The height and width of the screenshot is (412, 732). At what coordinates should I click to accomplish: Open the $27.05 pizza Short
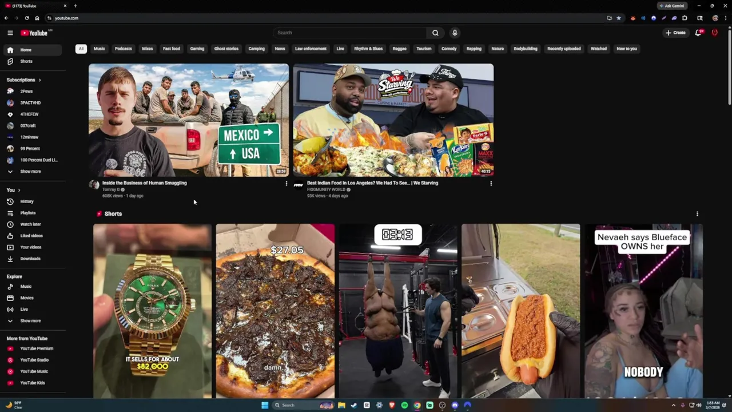tap(275, 311)
